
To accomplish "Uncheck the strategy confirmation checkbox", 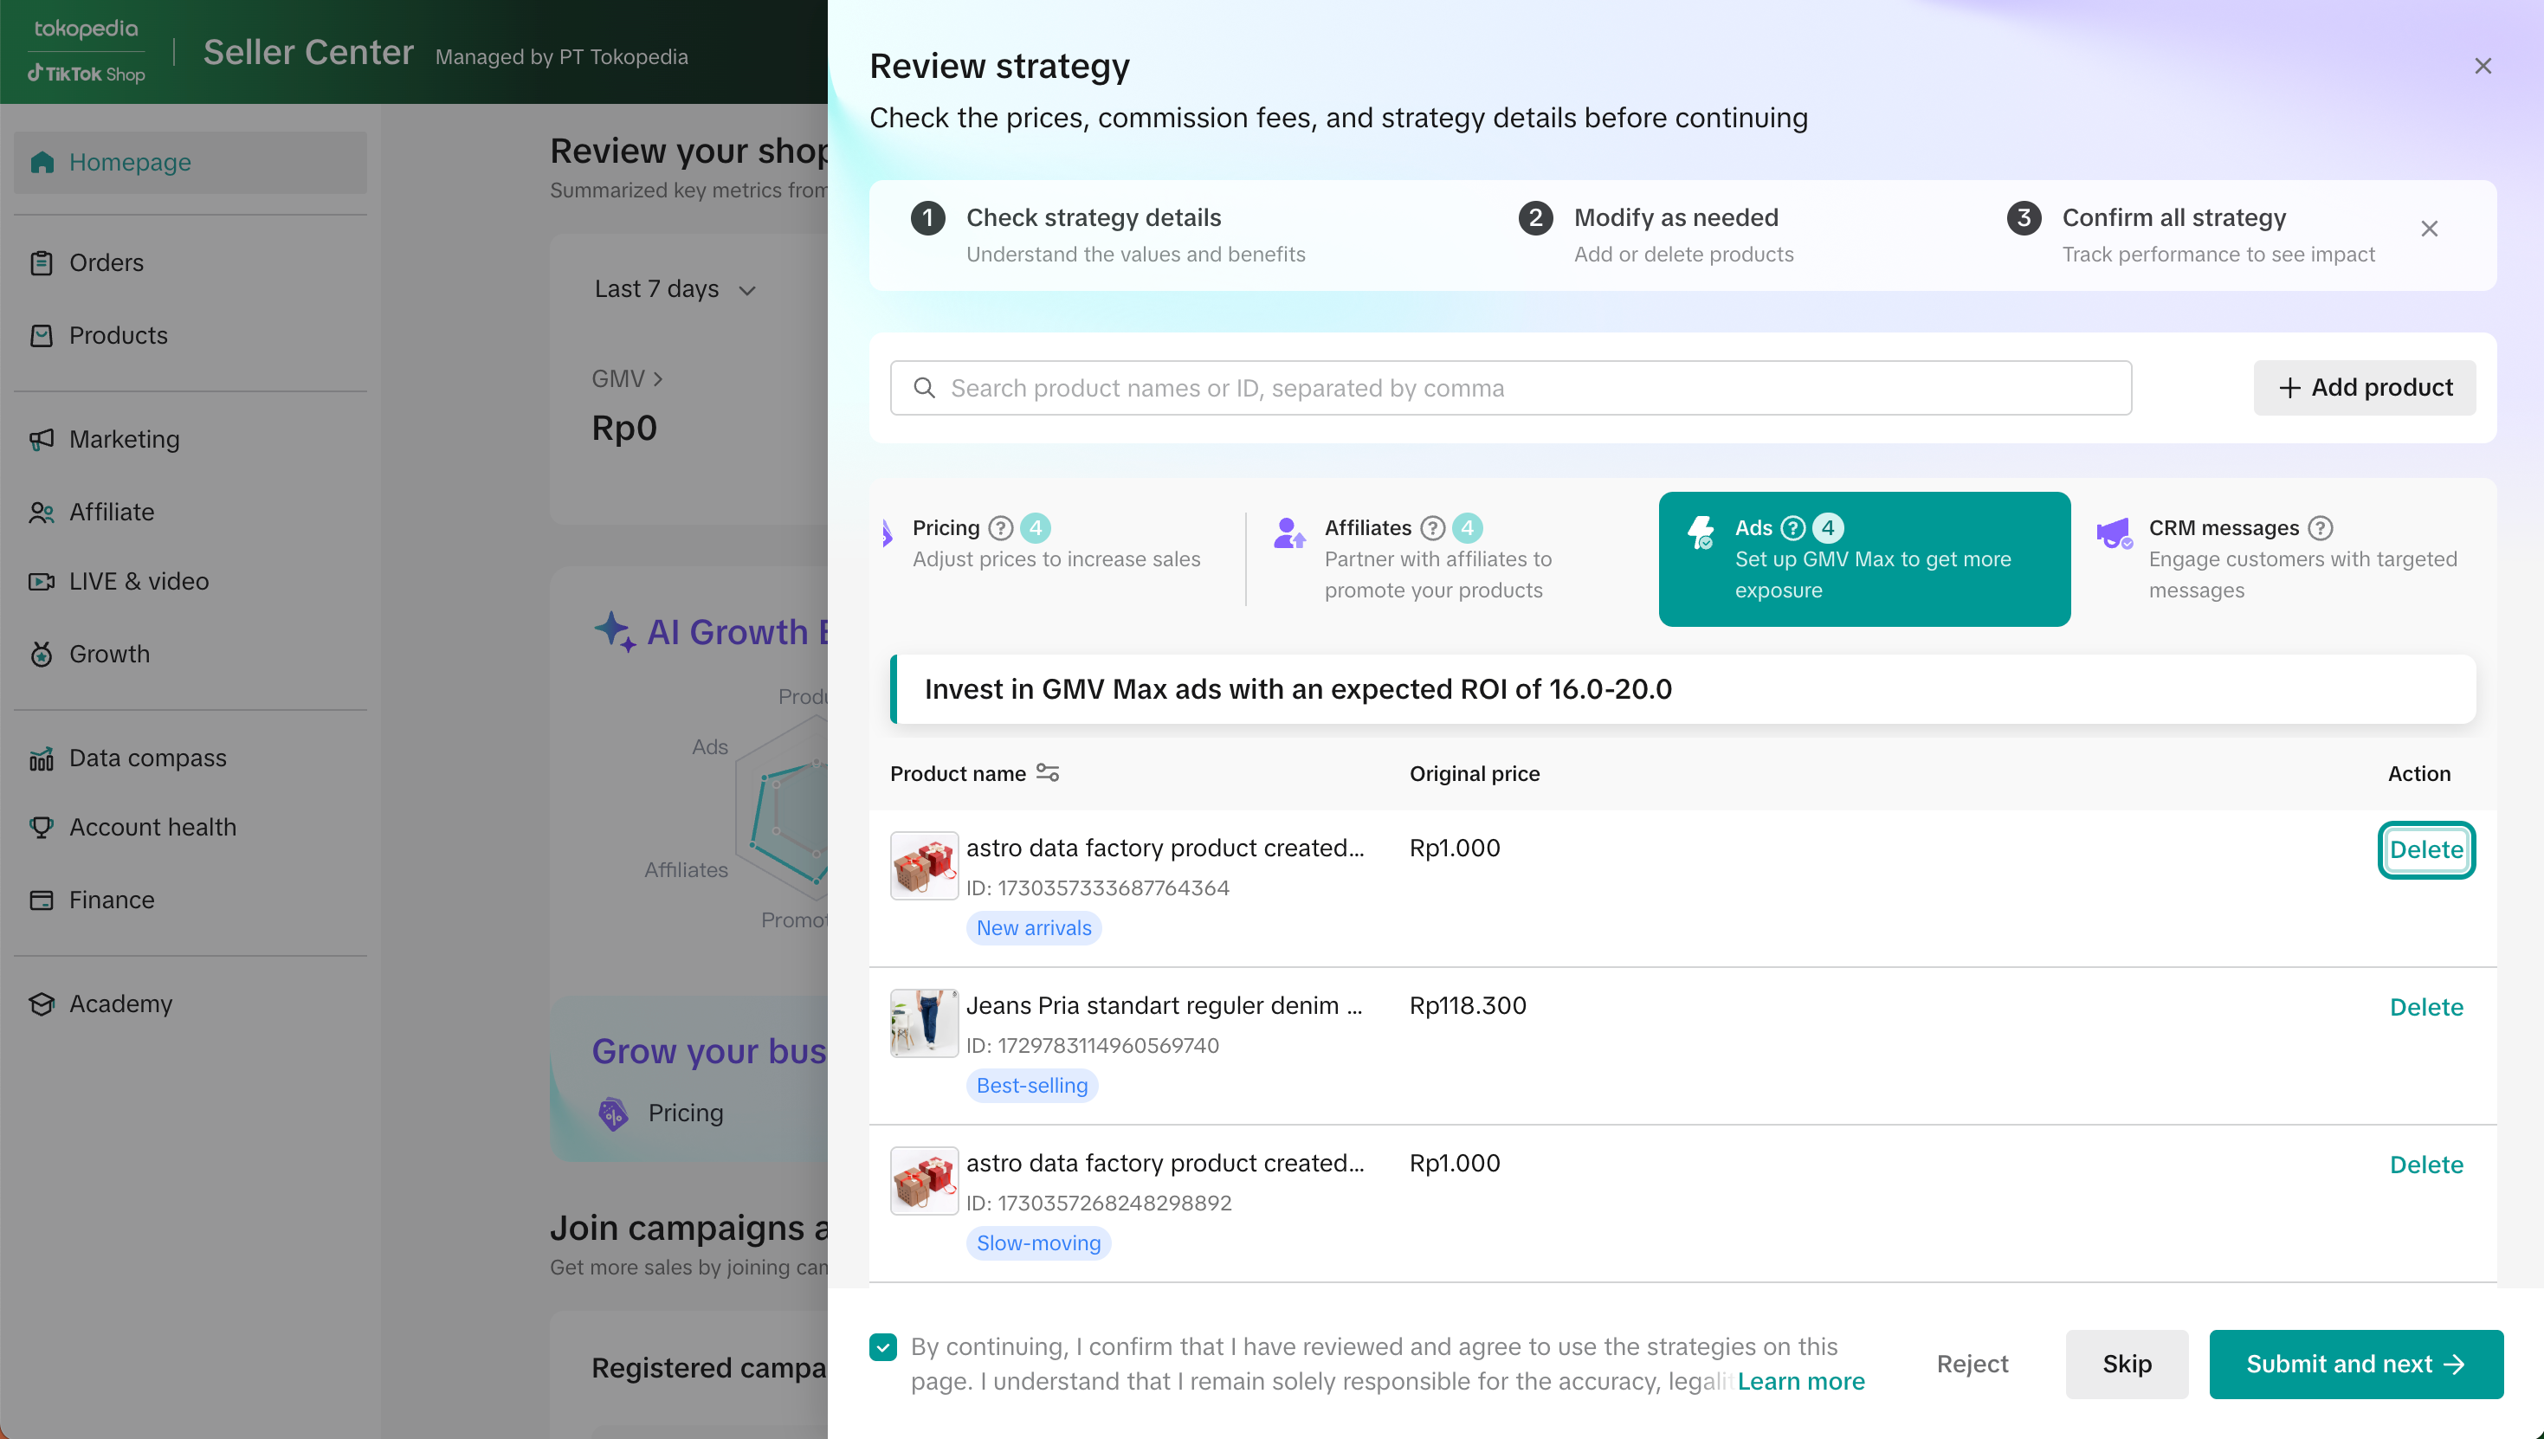I will tap(882, 1346).
